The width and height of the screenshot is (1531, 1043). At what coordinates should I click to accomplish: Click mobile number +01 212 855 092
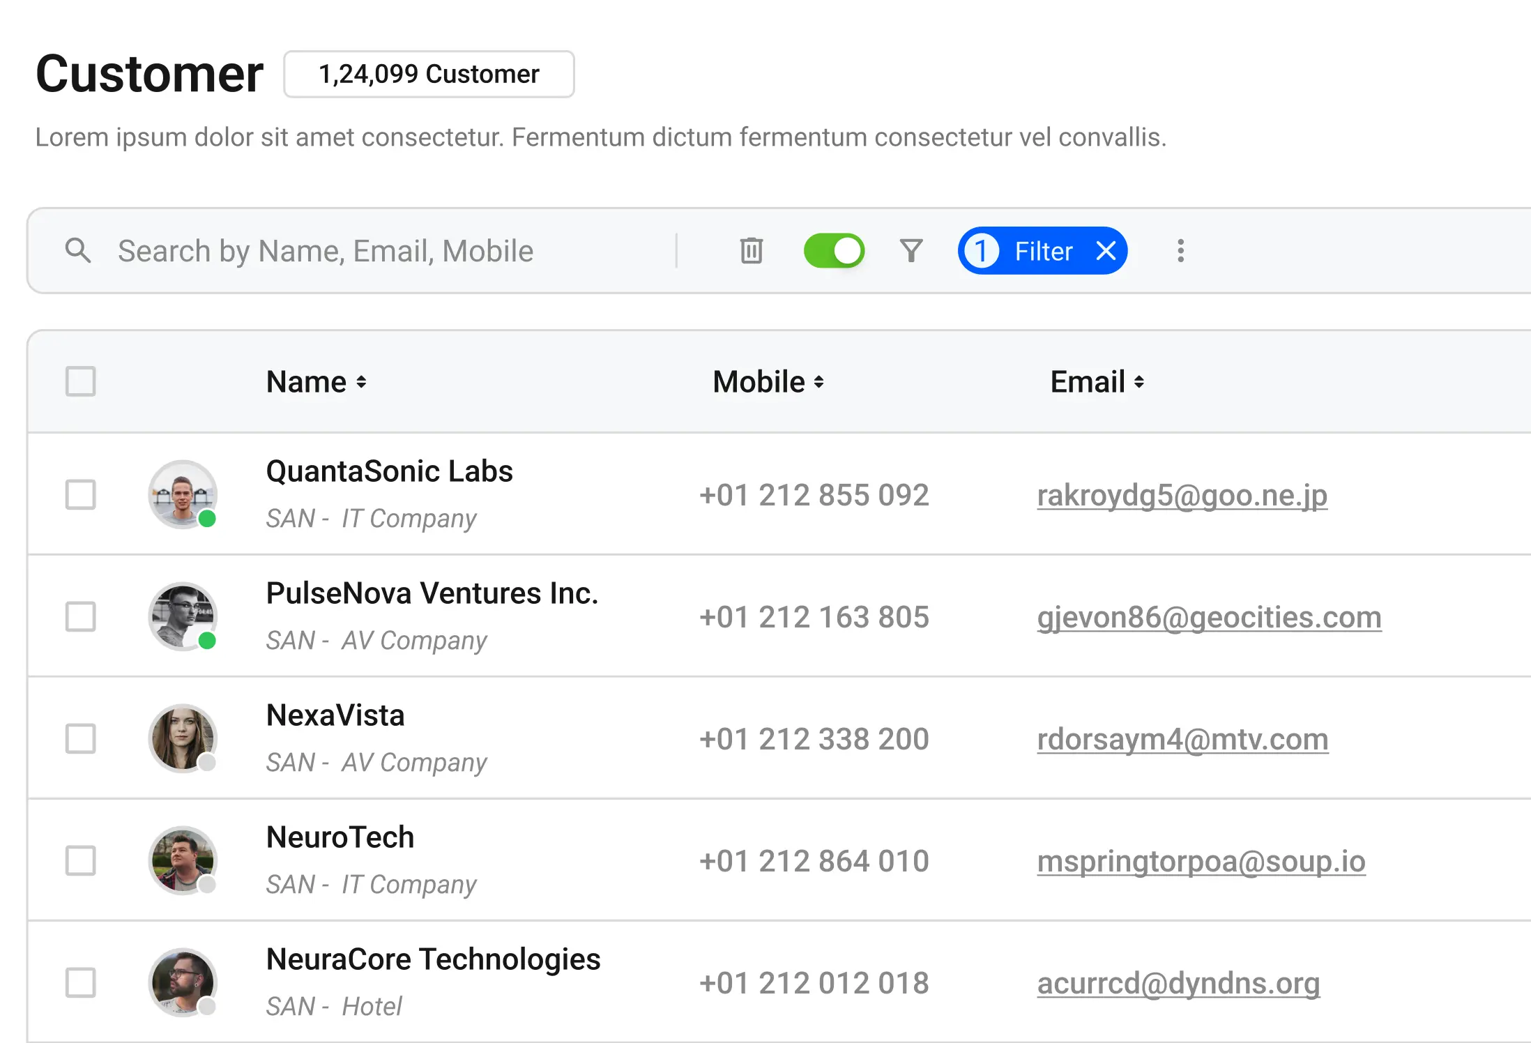coord(814,495)
